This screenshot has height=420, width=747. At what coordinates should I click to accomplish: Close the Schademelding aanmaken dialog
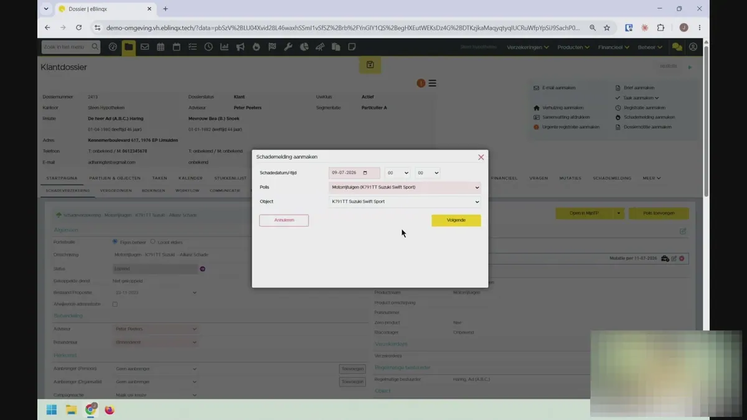pos(481,157)
